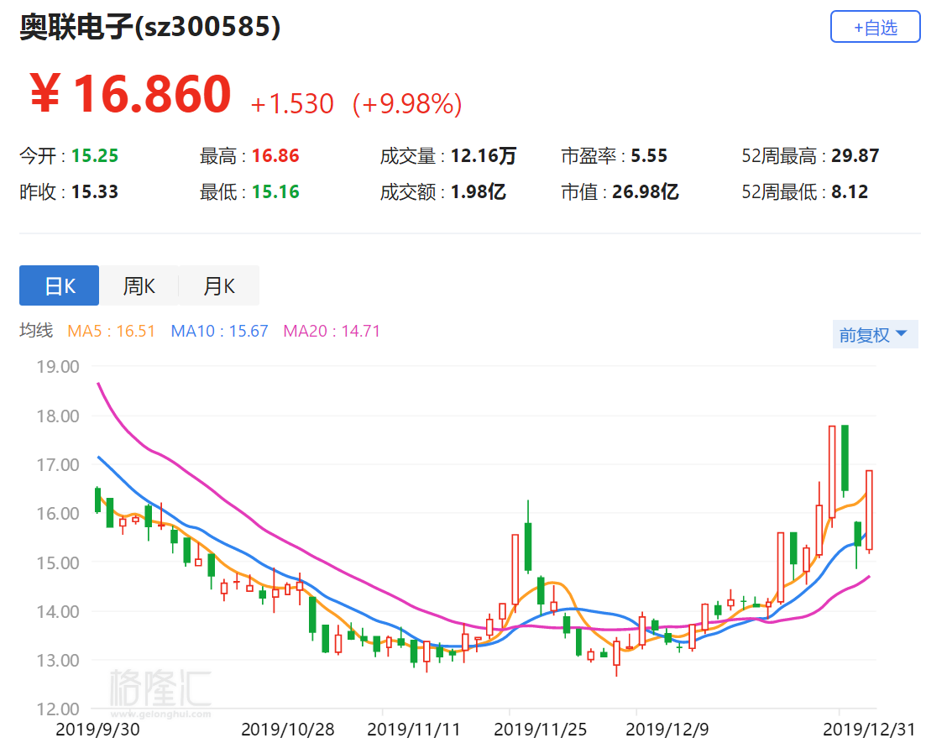The height and width of the screenshot is (743, 926).
Task: Click the 15.00 price axis label
Action: pos(58,562)
